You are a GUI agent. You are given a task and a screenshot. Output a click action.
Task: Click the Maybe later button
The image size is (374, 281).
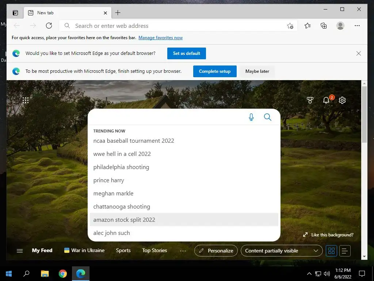257,71
